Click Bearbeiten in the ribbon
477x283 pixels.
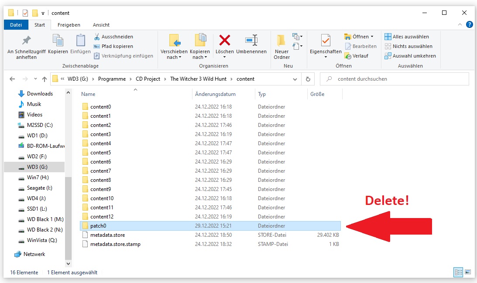tap(361, 46)
